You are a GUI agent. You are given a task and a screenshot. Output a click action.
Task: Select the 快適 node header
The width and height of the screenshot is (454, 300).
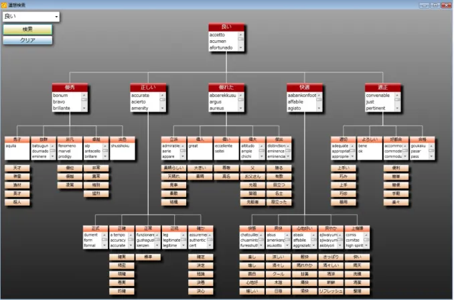(304, 87)
